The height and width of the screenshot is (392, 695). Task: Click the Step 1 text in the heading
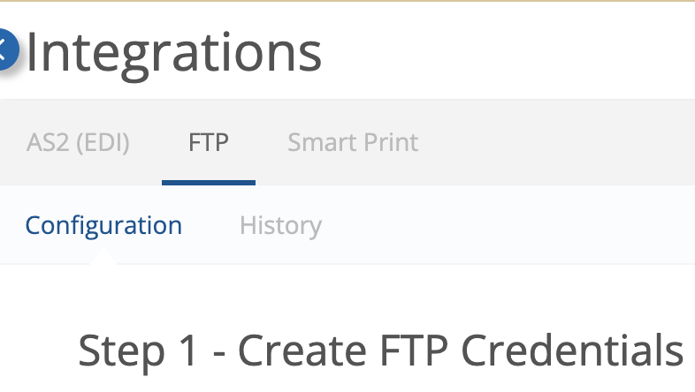pyautogui.click(x=138, y=351)
